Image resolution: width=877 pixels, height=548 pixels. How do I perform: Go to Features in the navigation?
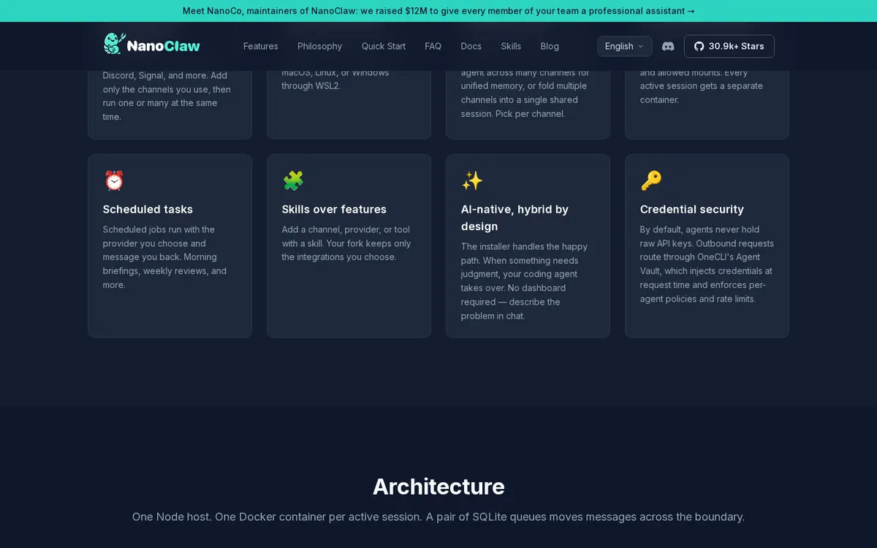point(261,46)
